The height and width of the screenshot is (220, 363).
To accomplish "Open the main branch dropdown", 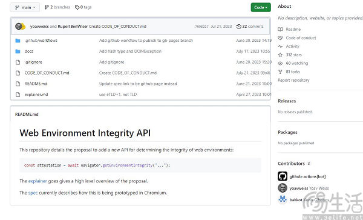I will [25, 7].
